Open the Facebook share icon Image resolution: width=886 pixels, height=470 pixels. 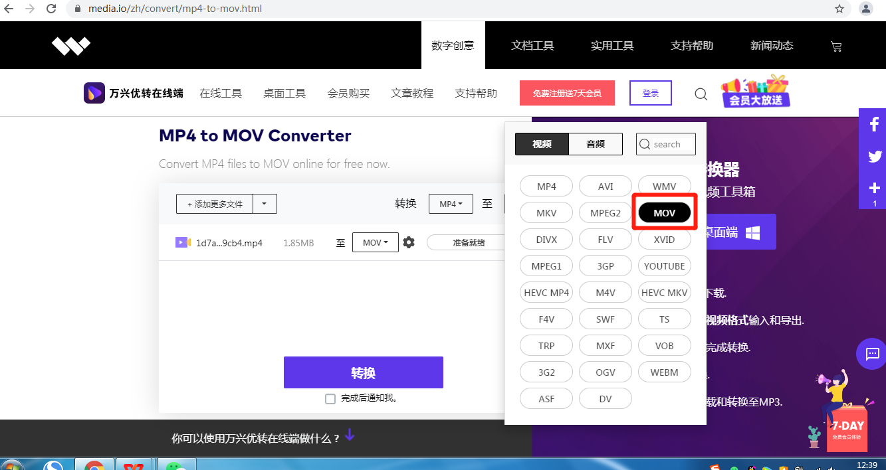[x=873, y=123]
